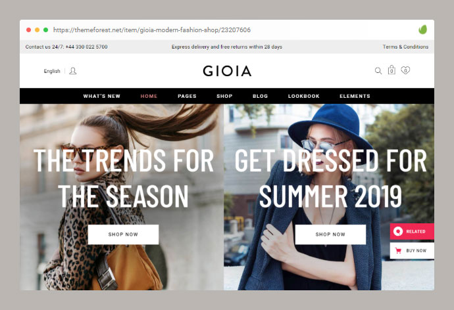
Task: Click the red cart icon beside Buy Now
Action: click(398, 250)
